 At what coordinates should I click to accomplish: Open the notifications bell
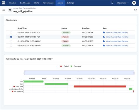coord(112,3)
